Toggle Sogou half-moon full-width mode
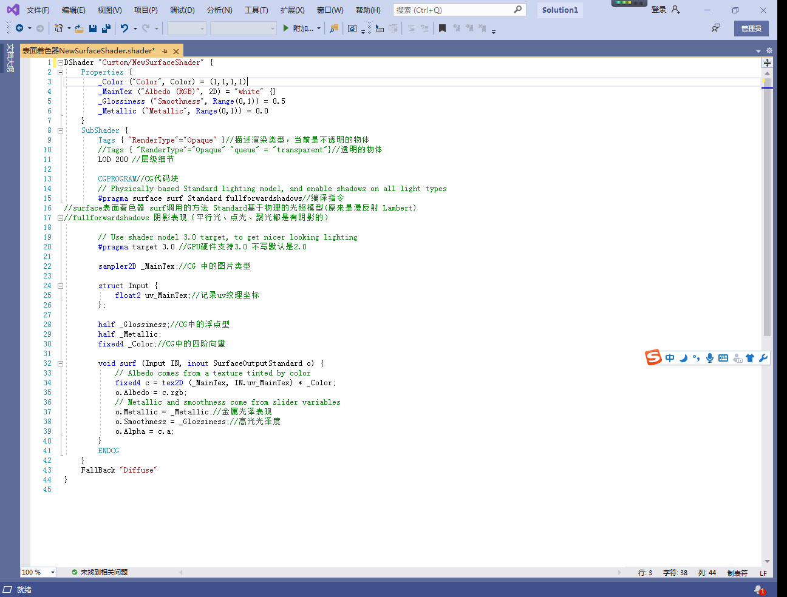Screen dimensions: 787x597 683,358
